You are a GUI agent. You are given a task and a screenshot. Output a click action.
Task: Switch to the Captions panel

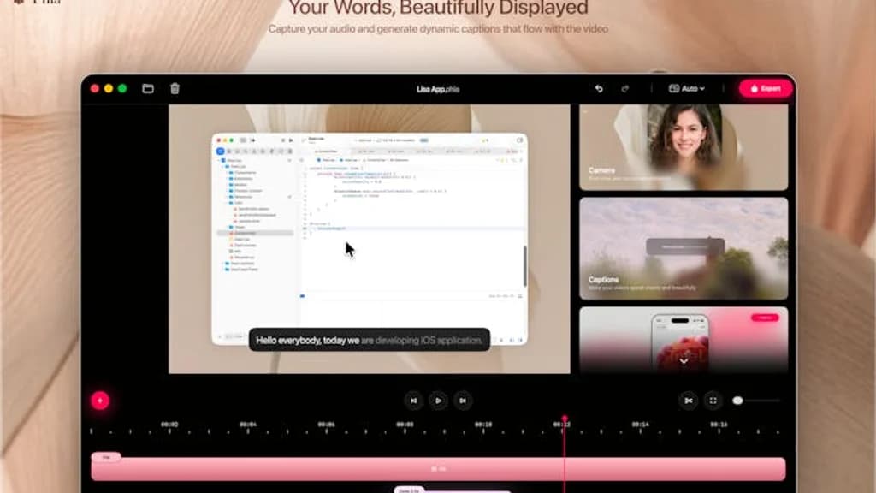[x=684, y=248]
